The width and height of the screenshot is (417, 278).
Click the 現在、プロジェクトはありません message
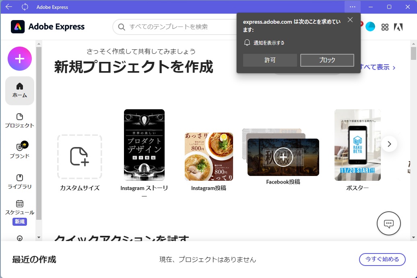(208, 260)
